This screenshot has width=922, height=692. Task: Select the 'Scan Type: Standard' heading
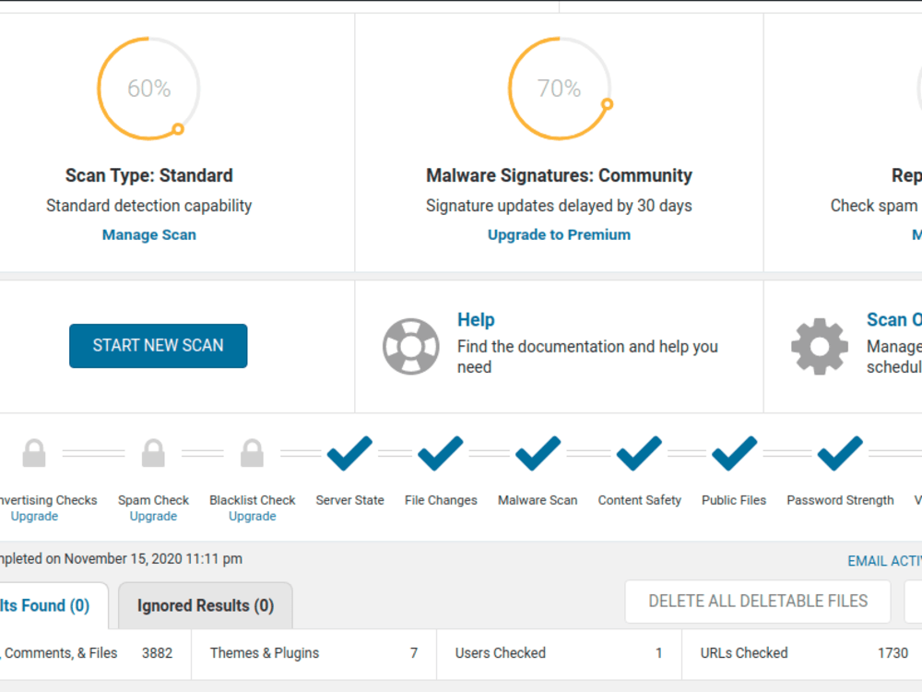tap(149, 175)
